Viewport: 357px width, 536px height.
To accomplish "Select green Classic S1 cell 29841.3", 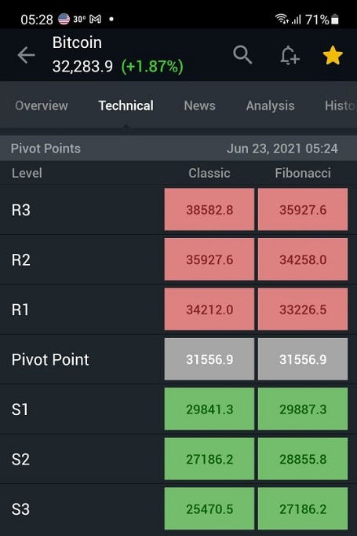I will pyautogui.click(x=209, y=409).
